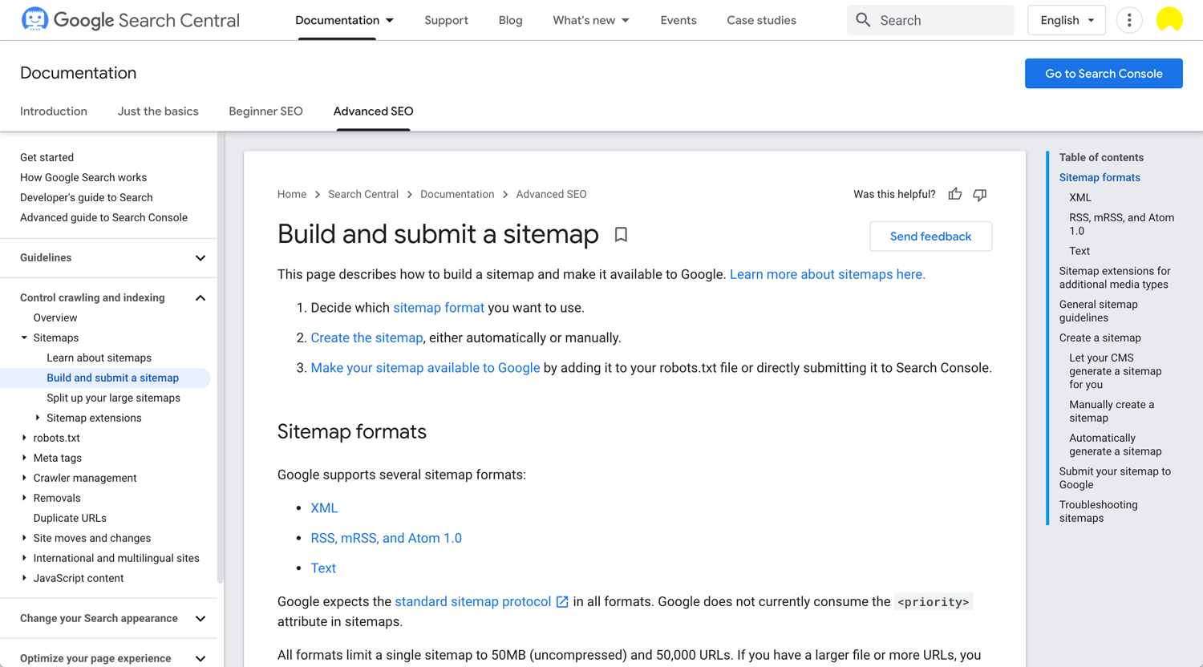Expand the JavaScript content tree item
The width and height of the screenshot is (1203, 667).
pos(24,578)
